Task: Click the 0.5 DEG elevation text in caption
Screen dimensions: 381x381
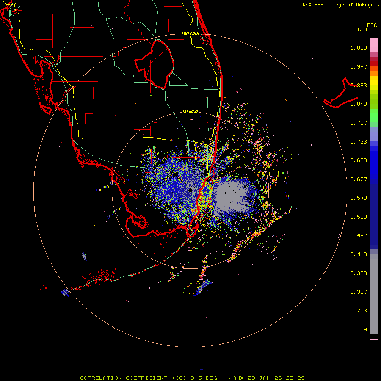Action: click(204, 378)
